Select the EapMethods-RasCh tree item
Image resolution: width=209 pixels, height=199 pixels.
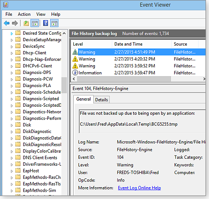coord(42,177)
